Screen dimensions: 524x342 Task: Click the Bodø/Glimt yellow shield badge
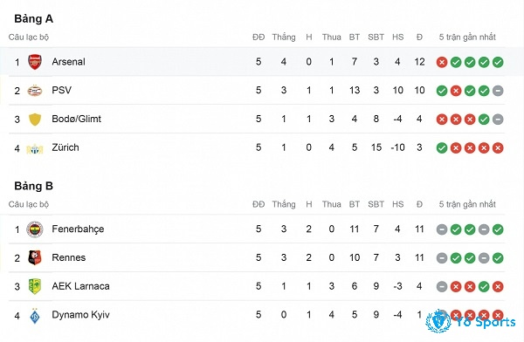(35, 120)
